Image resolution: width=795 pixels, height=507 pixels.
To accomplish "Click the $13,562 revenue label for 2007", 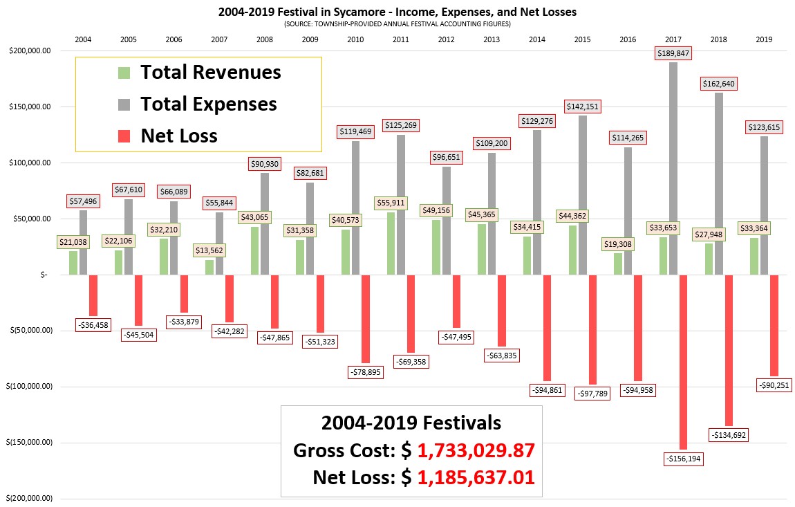I will [209, 250].
